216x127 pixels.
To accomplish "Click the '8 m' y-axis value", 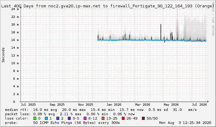I will [16, 71].
